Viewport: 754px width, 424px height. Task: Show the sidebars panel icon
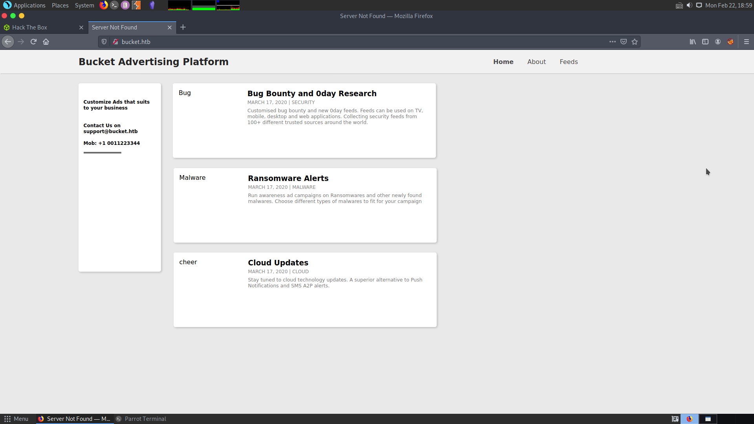705,42
